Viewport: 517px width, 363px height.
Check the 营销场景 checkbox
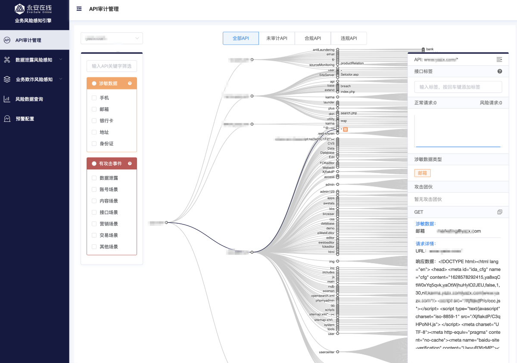tap(94, 224)
